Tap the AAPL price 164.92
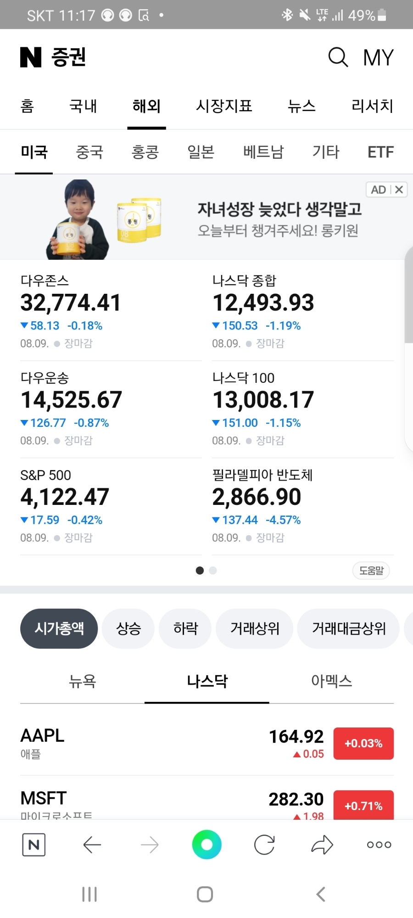The height and width of the screenshot is (918, 413). (x=296, y=737)
